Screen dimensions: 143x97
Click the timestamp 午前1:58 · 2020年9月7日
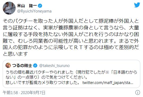[24, 93]
